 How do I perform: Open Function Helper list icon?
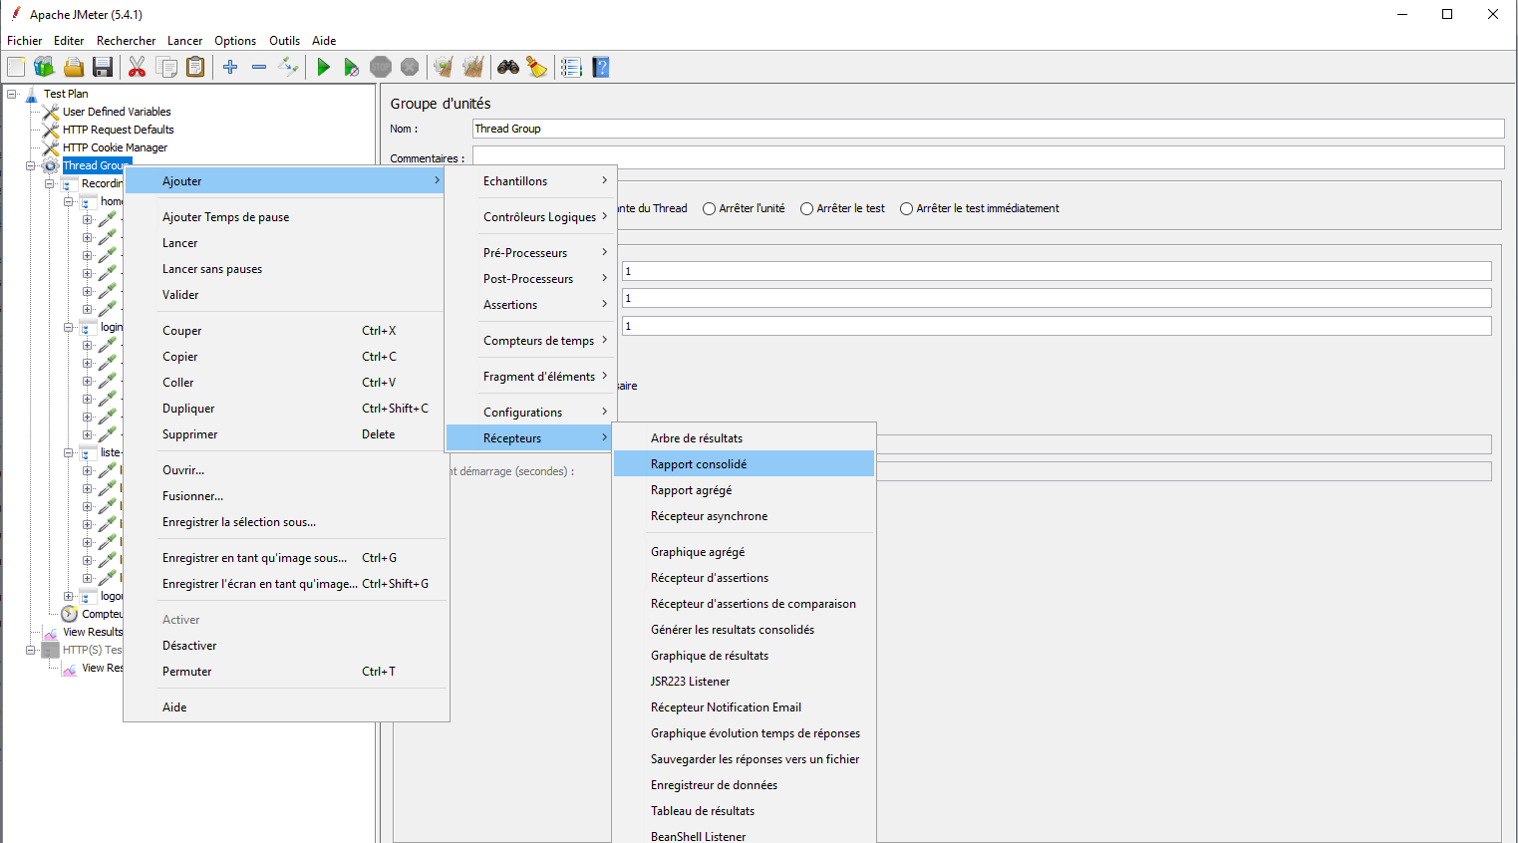pos(571,67)
